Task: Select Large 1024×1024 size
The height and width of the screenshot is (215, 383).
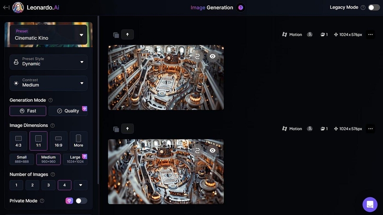Action: point(75,160)
